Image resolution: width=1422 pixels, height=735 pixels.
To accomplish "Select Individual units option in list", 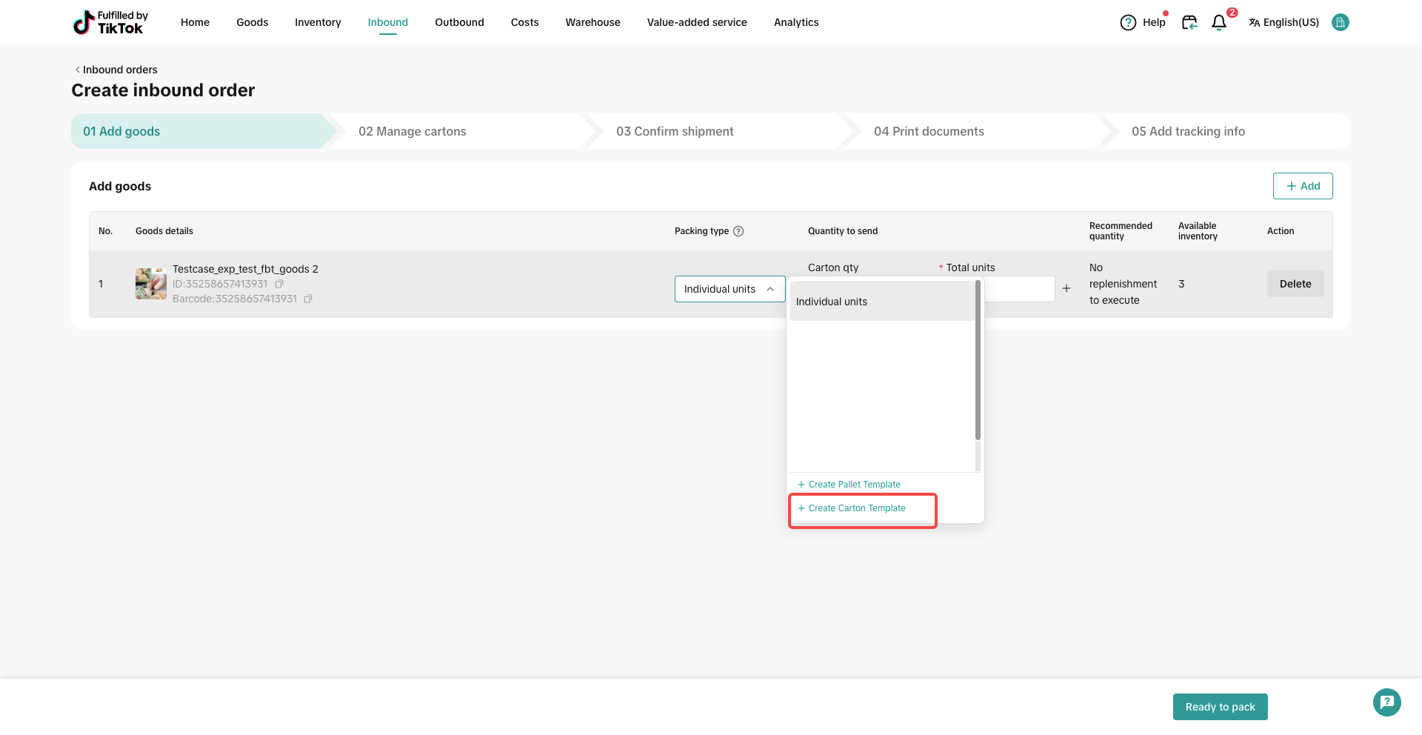I will [881, 302].
